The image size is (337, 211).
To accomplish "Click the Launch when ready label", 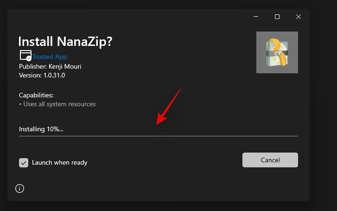I will point(59,162).
